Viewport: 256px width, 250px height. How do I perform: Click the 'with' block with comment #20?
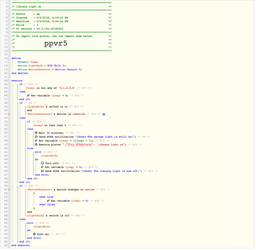point(38,152)
